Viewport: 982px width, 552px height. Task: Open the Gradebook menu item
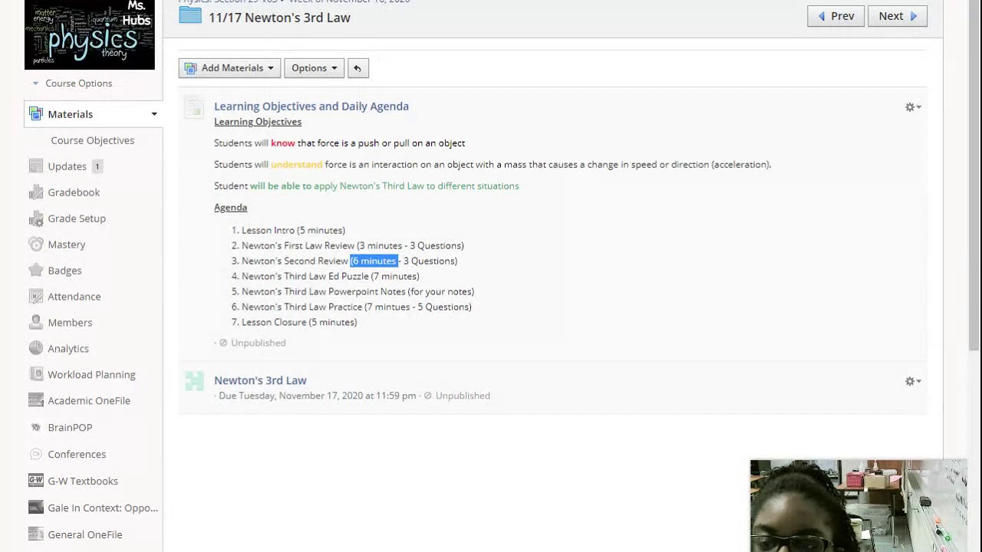point(74,192)
